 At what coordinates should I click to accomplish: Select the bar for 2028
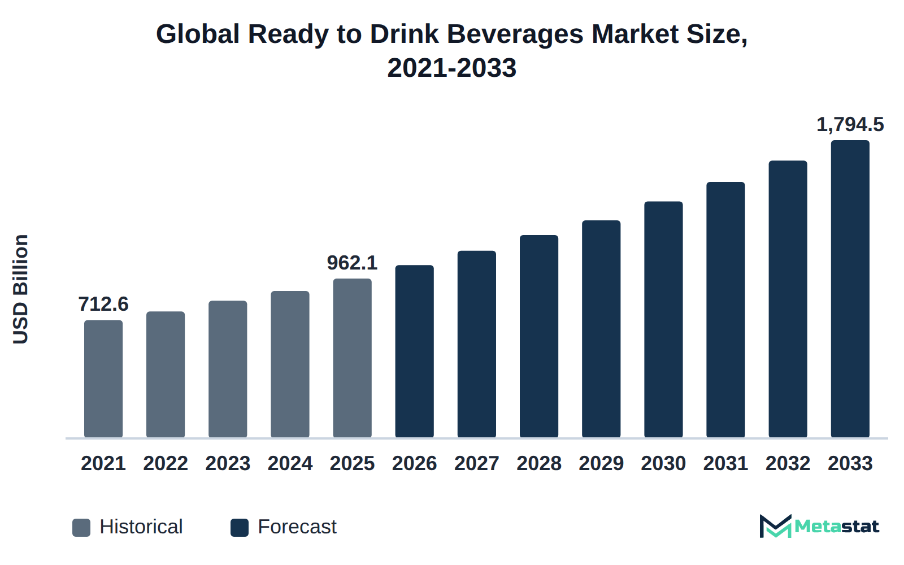539,336
